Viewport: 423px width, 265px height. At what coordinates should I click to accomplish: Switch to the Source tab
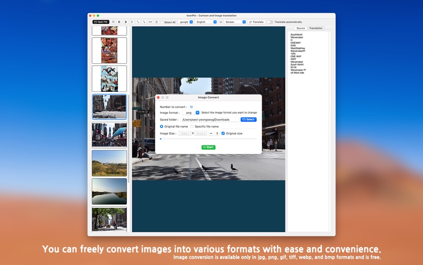click(301, 28)
